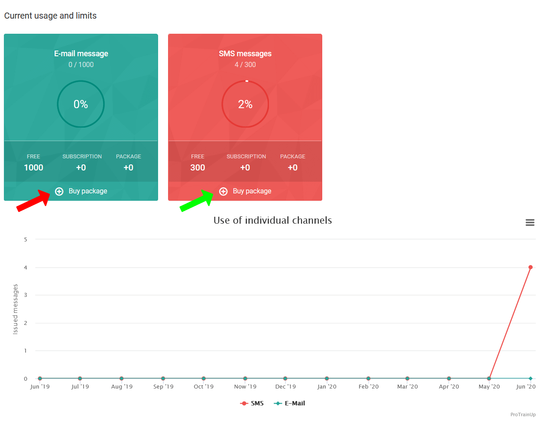This screenshot has width=544, height=424.
Task: Open the chart hamburger context menu
Action: [x=530, y=222]
